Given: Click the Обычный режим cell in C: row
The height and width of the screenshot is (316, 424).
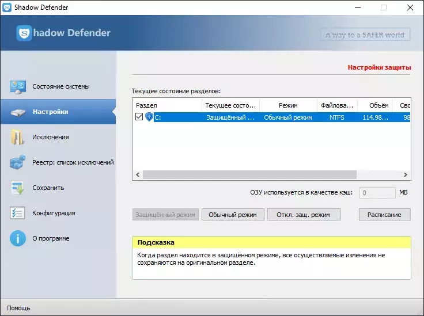Looking at the screenshot, I should coord(288,117).
